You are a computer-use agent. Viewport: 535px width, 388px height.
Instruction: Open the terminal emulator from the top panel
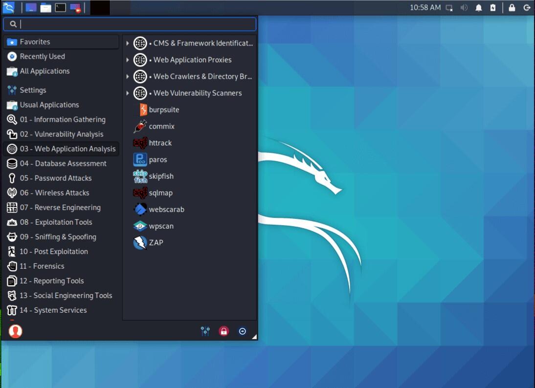pyautogui.click(x=60, y=7)
